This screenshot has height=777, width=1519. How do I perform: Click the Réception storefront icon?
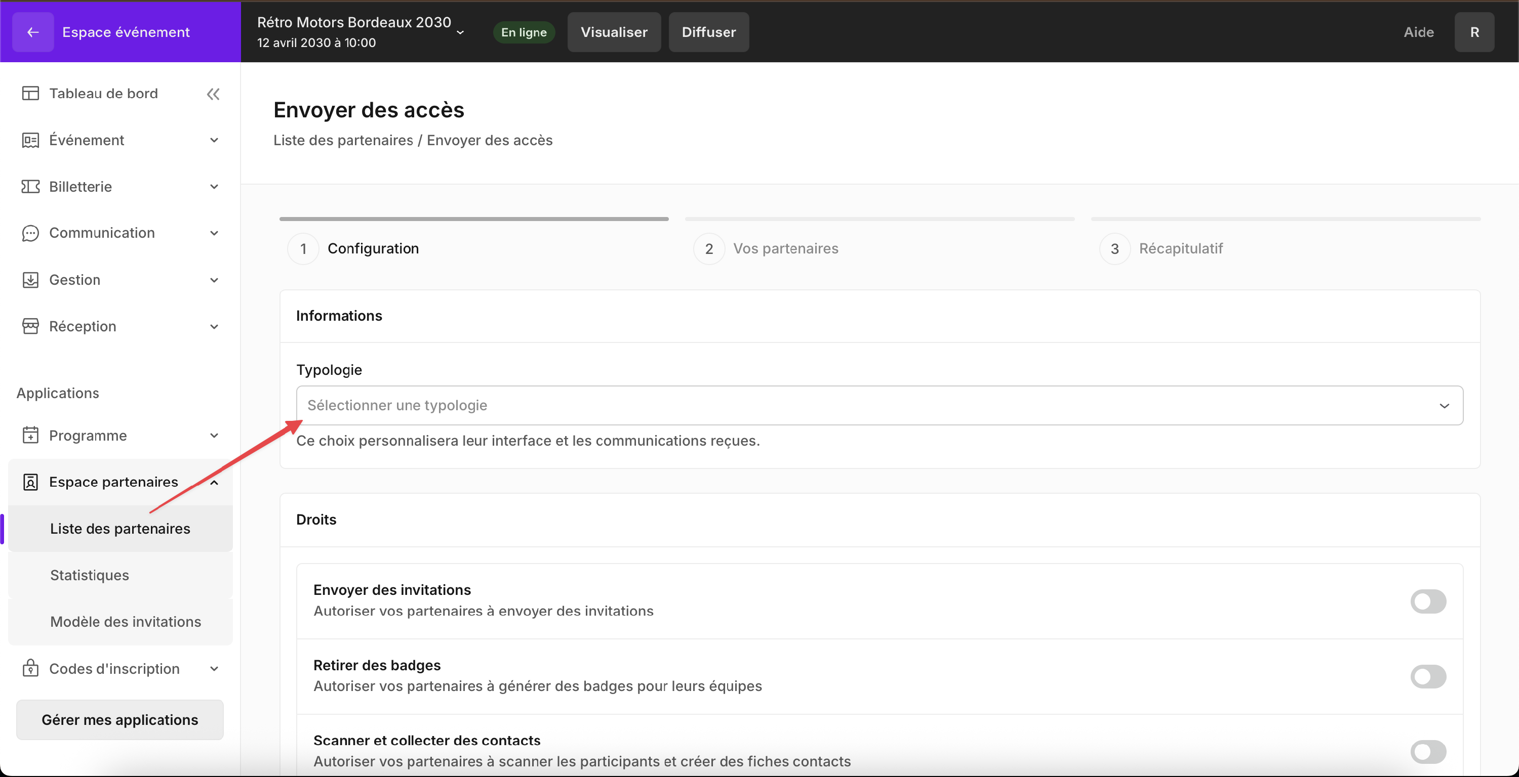(30, 326)
